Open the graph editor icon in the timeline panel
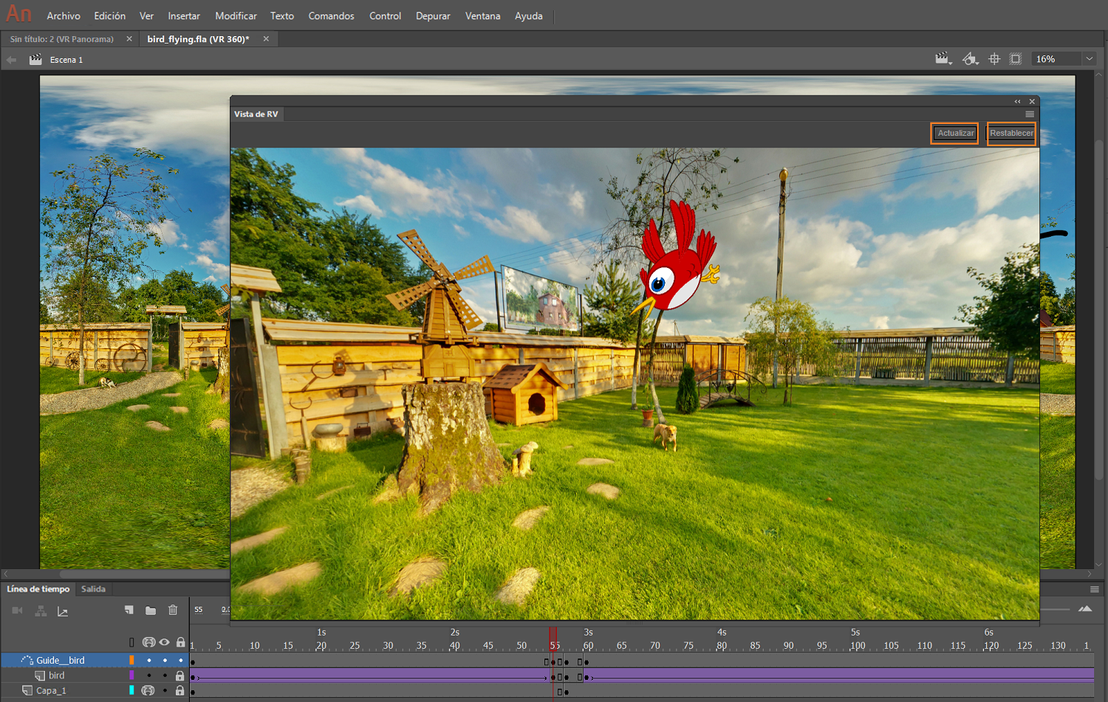 64,611
